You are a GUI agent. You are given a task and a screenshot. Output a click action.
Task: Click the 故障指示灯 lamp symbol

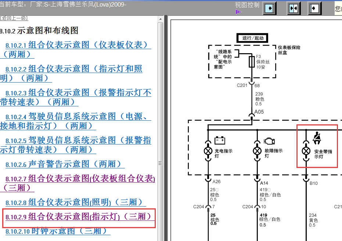click(257, 151)
